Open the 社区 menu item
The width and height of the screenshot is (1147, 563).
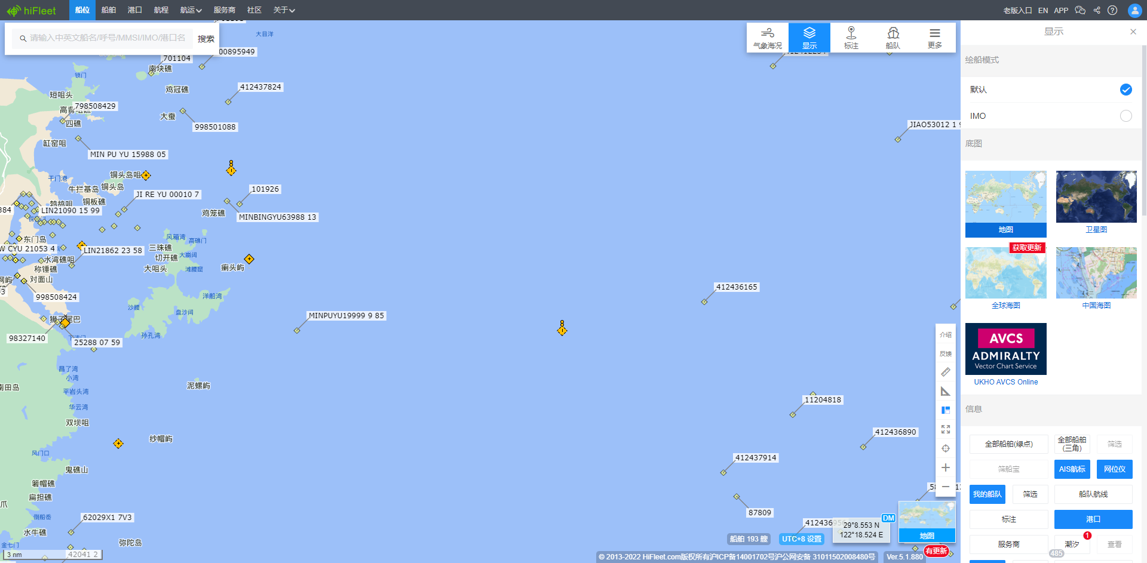(x=254, y=10)
